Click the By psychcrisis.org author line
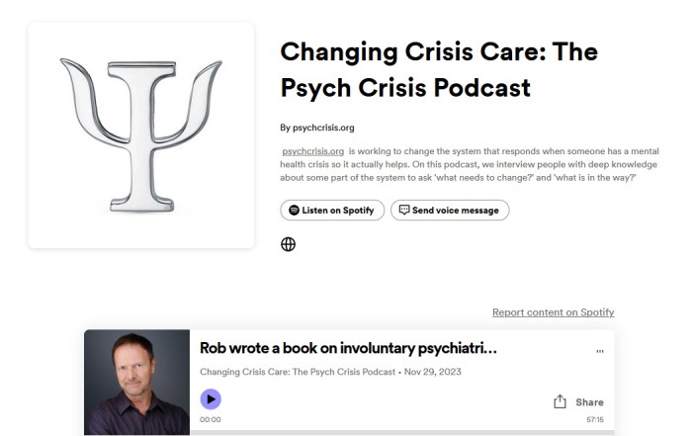Viewport: 692px width, 436px height. pos(317,128)
